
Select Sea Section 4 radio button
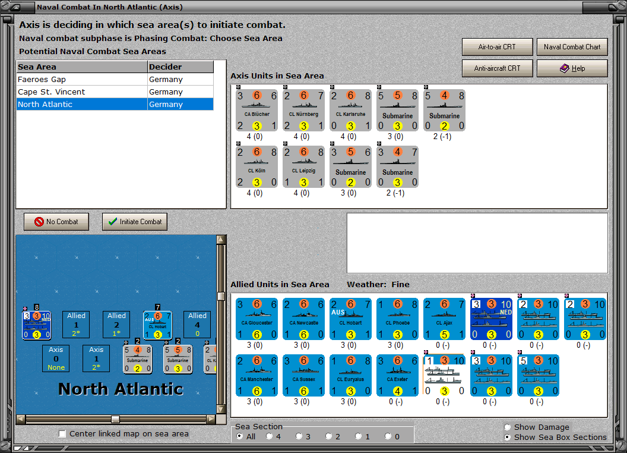click(x=269, y=436)
